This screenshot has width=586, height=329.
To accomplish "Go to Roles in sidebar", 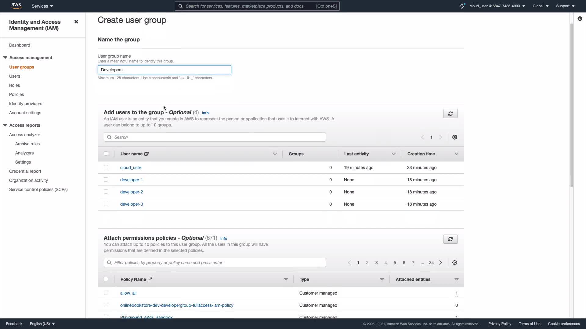I will (x=14, y=85).
